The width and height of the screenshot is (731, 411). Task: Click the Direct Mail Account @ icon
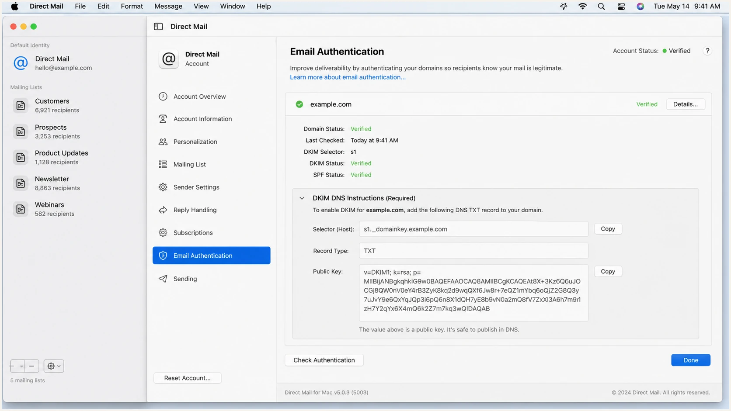point(169,59)
